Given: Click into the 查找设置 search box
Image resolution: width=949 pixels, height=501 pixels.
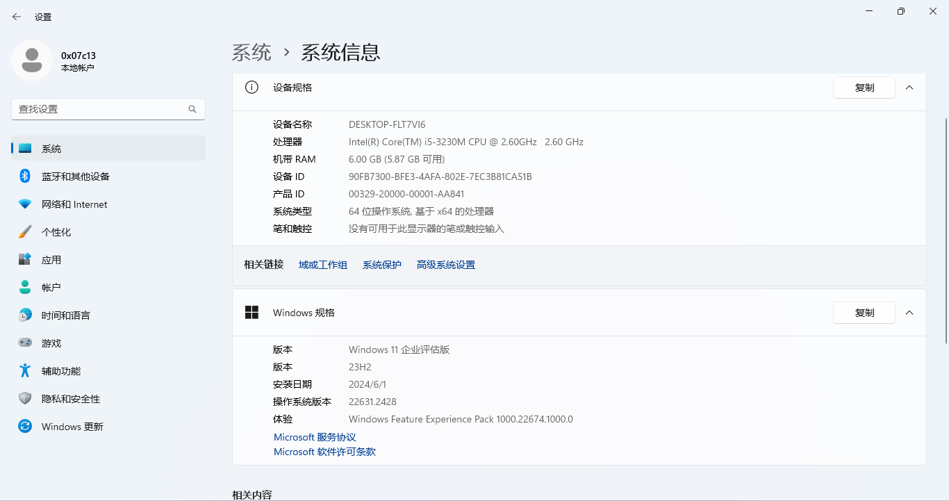Looking at the screenshot, I should click(108, 109).
